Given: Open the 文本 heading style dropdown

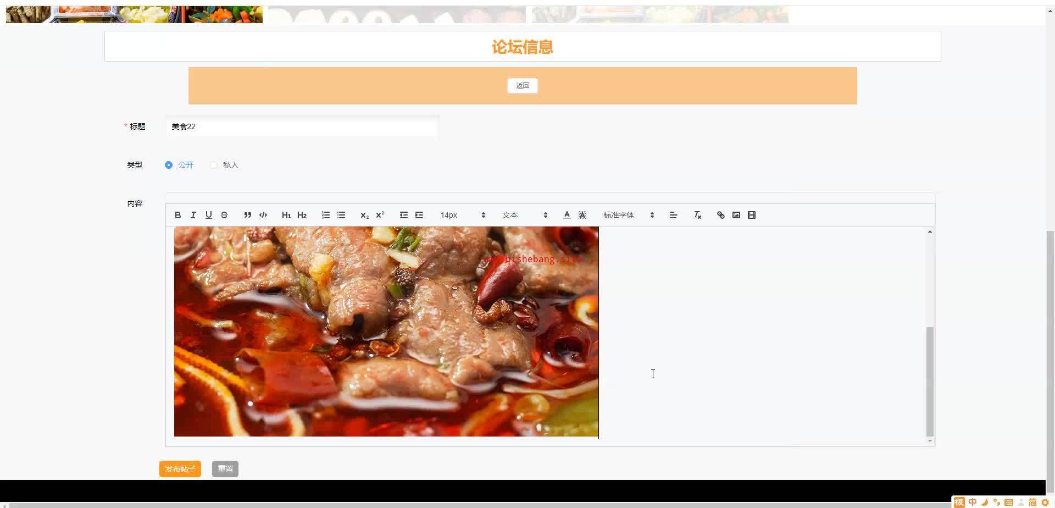Looking at the screenshot, I should [x=525, y=215].
